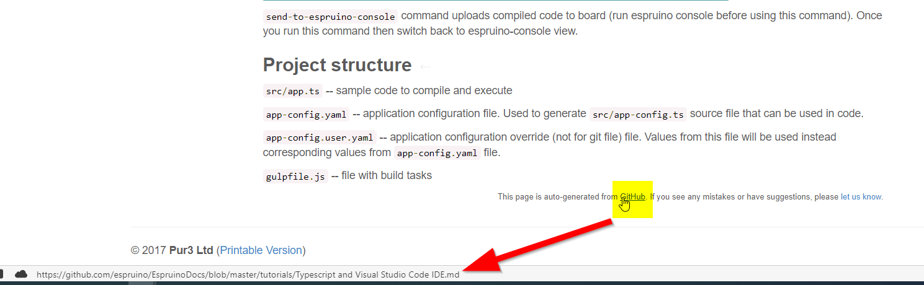Viewport: 924px width, 285px height.
Task: Click the cut-off icon left of the cloud
Action: click(x=2, y=274)
